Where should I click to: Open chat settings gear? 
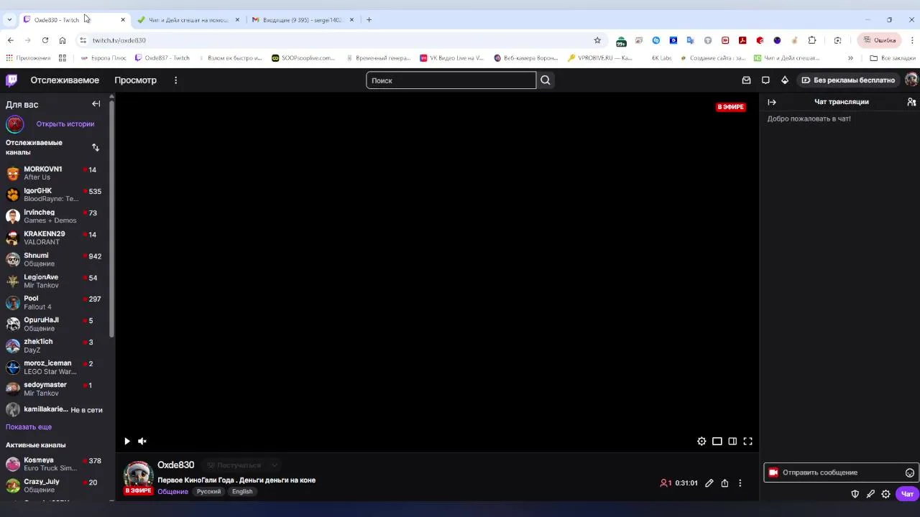pyautogui.click(x=885, y=494)
